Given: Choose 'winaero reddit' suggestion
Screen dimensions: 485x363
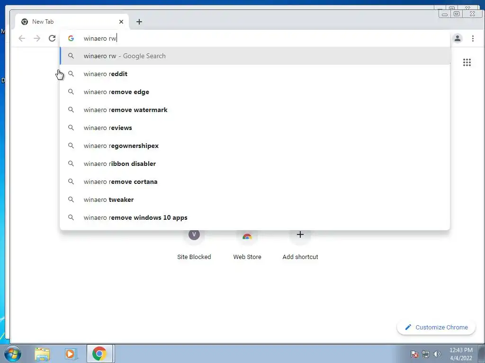Looking at the screenshot, I should pos(255,74).
